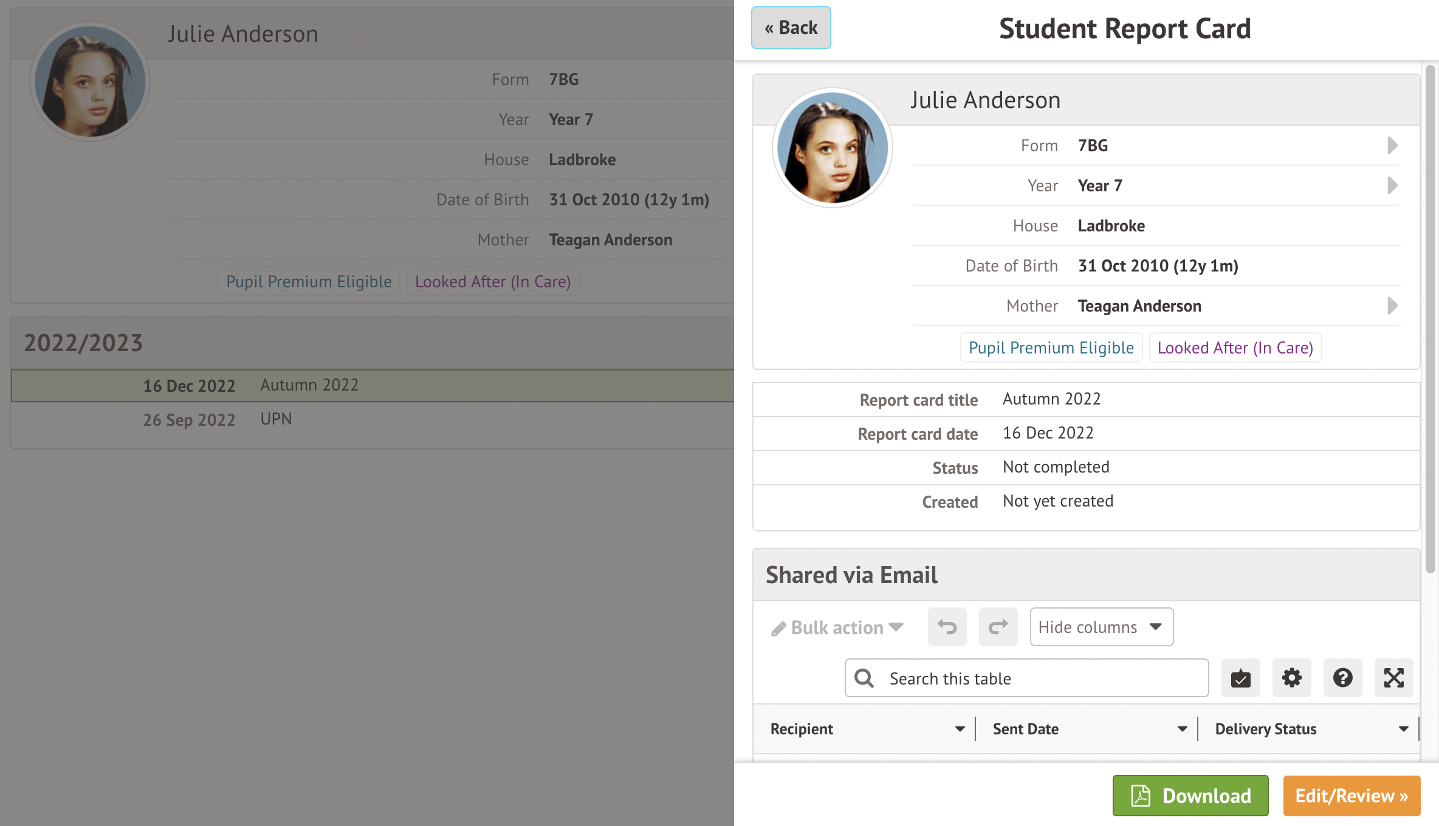Screen dimensions: 1439x826
Task: Click the Back button
Action: tap(791, 27)
